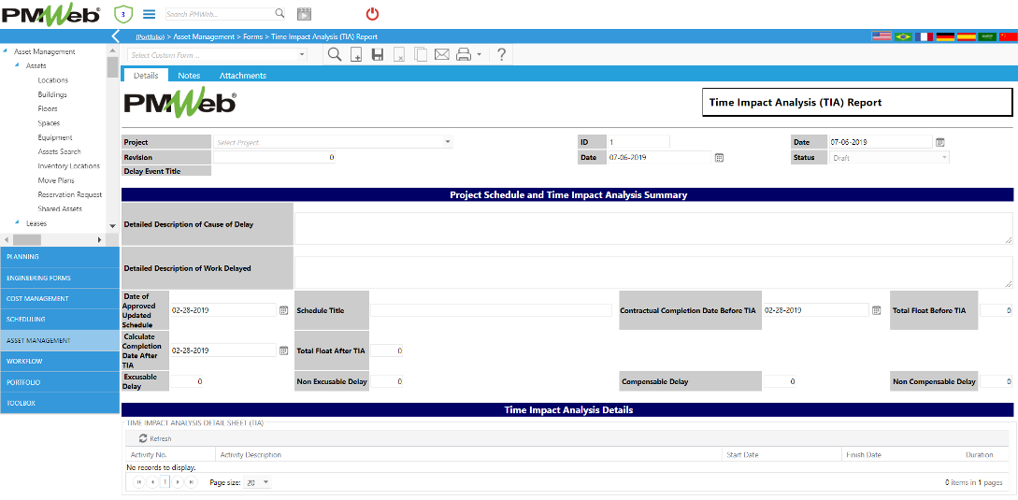Open the WORKFLOW module section
The image size is (1018, 500).
pos(60,361)
